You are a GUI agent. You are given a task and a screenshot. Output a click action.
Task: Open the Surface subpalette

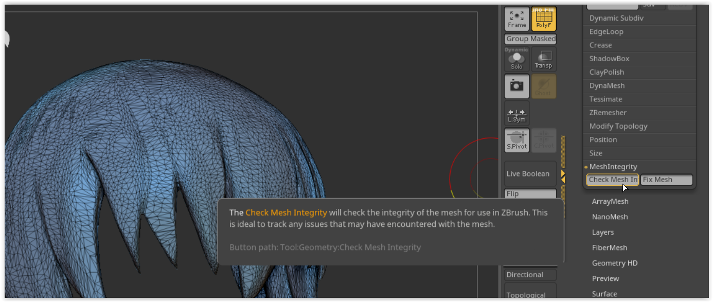click(604, 294)
